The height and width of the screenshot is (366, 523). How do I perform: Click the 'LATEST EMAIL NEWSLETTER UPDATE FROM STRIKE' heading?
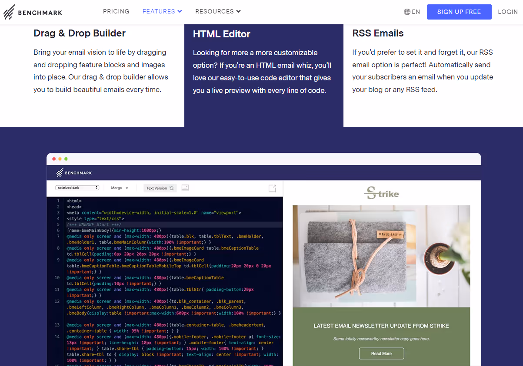click(x=381, y=326)
